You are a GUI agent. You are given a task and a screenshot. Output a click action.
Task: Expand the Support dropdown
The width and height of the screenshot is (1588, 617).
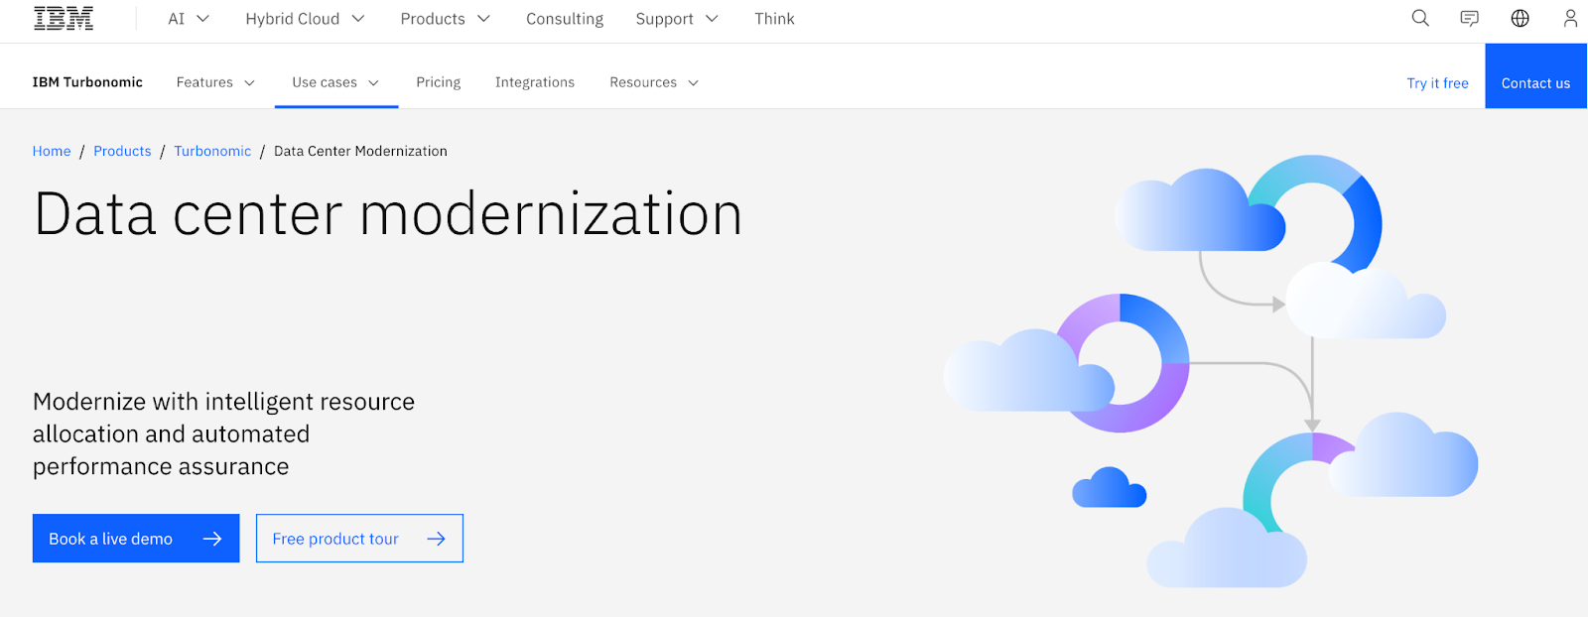(x=677, y=19)
